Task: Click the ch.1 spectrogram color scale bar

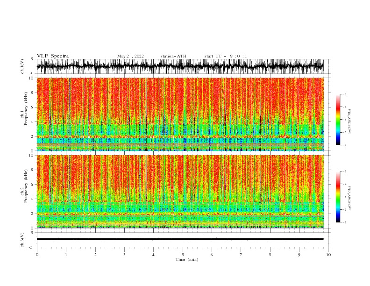Action: pos(338,120)
